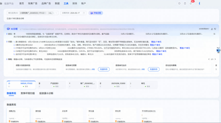Image resolution: width=221 pixels, height=123 pixels.
Task: Open 覆盖2个单元 link for low bid reason
Action: coord(157,54)
